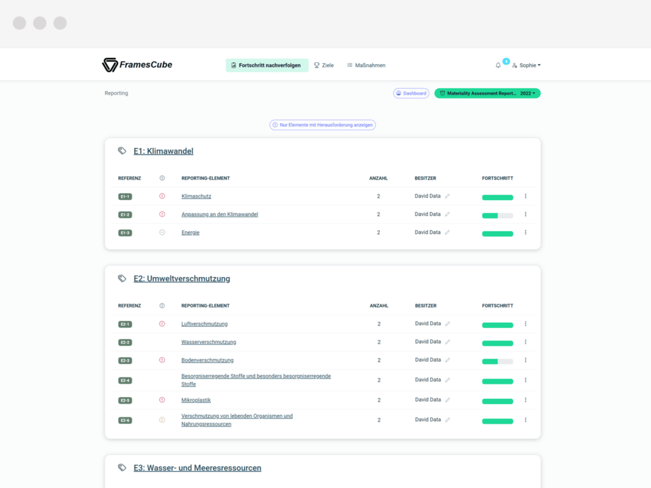This screenshot has width=651, height=488.
Task: Click the grey status icon beside Energie
Action: 162,233
